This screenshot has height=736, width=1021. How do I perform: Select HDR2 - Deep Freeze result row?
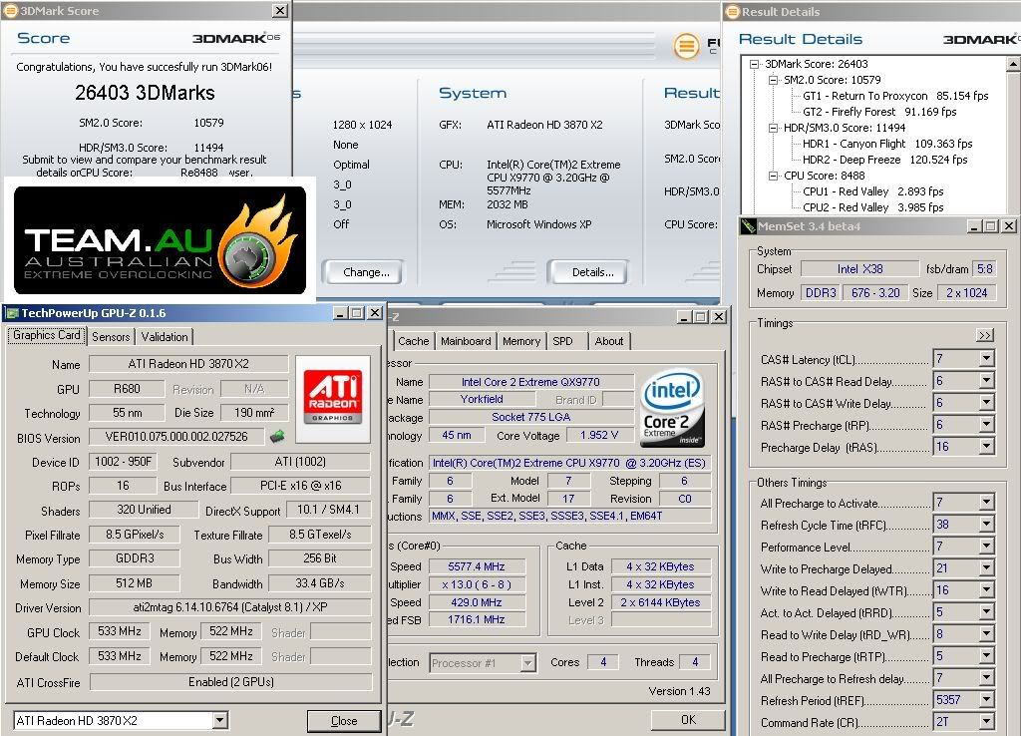click(x=885, y=160)
